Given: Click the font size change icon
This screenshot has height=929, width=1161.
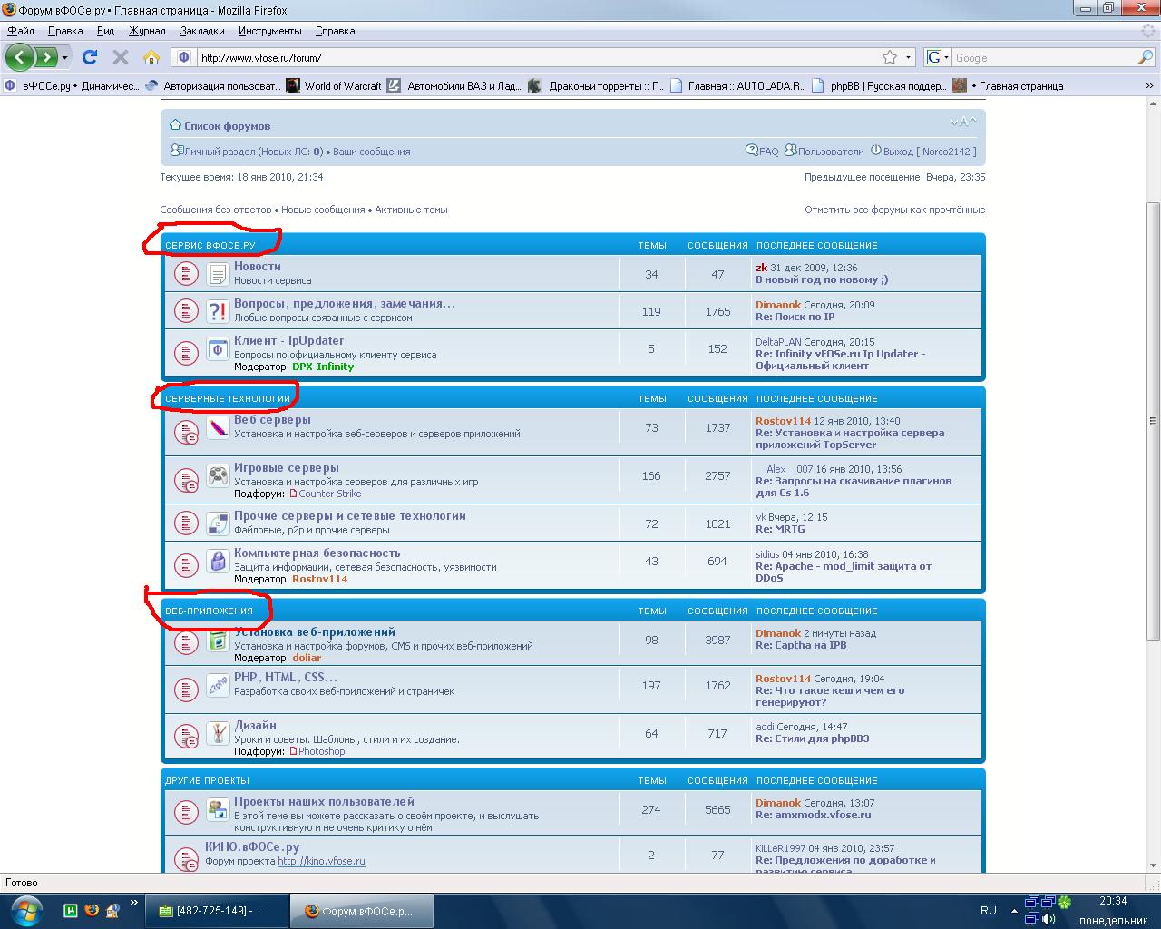Looking at the screenshot, I should click(963, 122).
